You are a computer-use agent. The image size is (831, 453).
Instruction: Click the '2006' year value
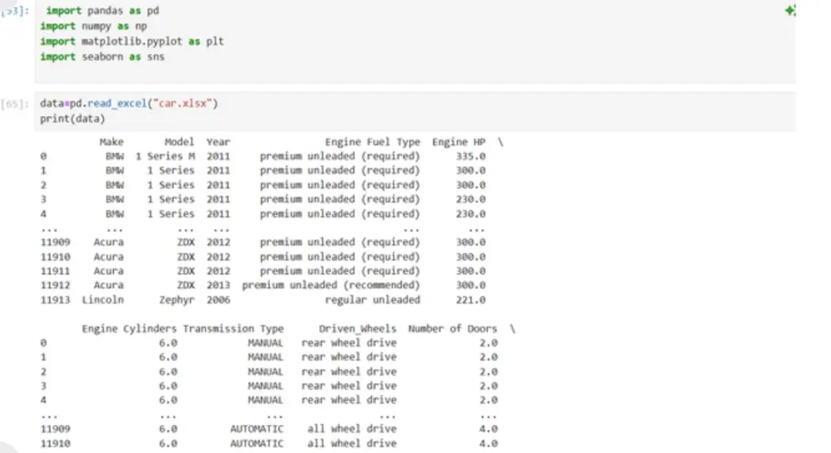[219, 300]
